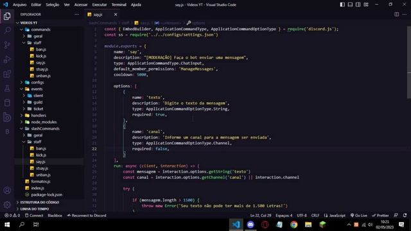411x231 pixels.
Task: Click Reconnect to Discord in status bar
Action: [x=87, y=216]
